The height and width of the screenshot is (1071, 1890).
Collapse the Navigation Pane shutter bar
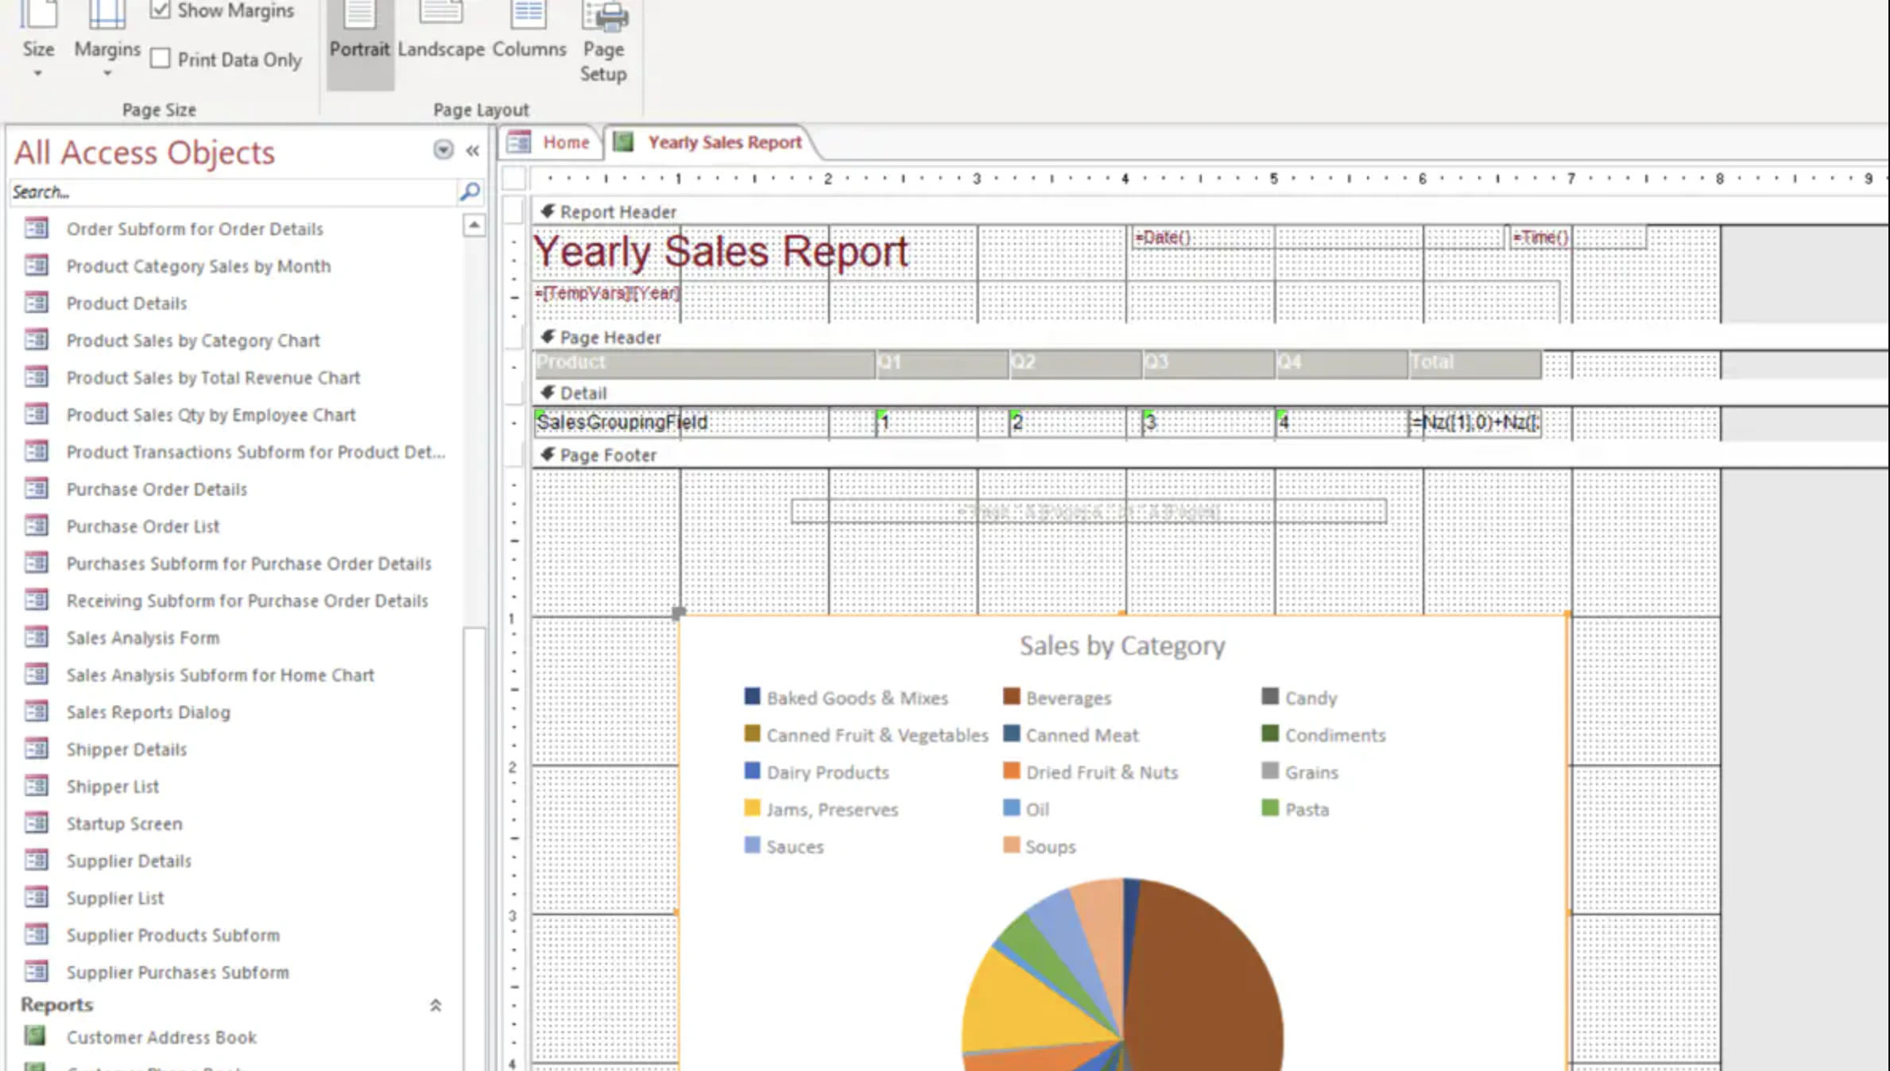(472, 150)
